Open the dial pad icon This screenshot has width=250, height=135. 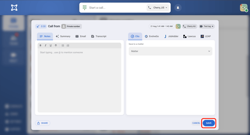pyautogui.click(x=84, y=7)
